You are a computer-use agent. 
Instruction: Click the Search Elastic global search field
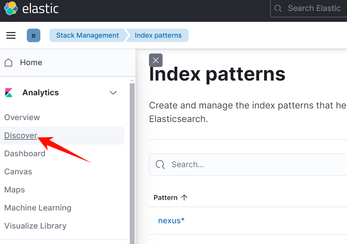[309, 9]
